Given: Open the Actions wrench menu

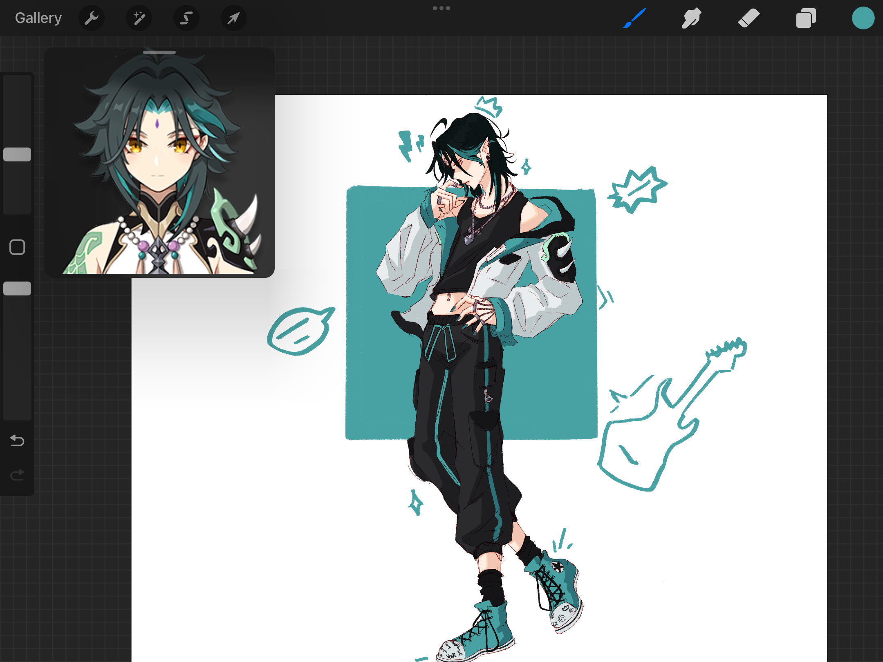Looking at the screenshot, I should click(92, 18).
